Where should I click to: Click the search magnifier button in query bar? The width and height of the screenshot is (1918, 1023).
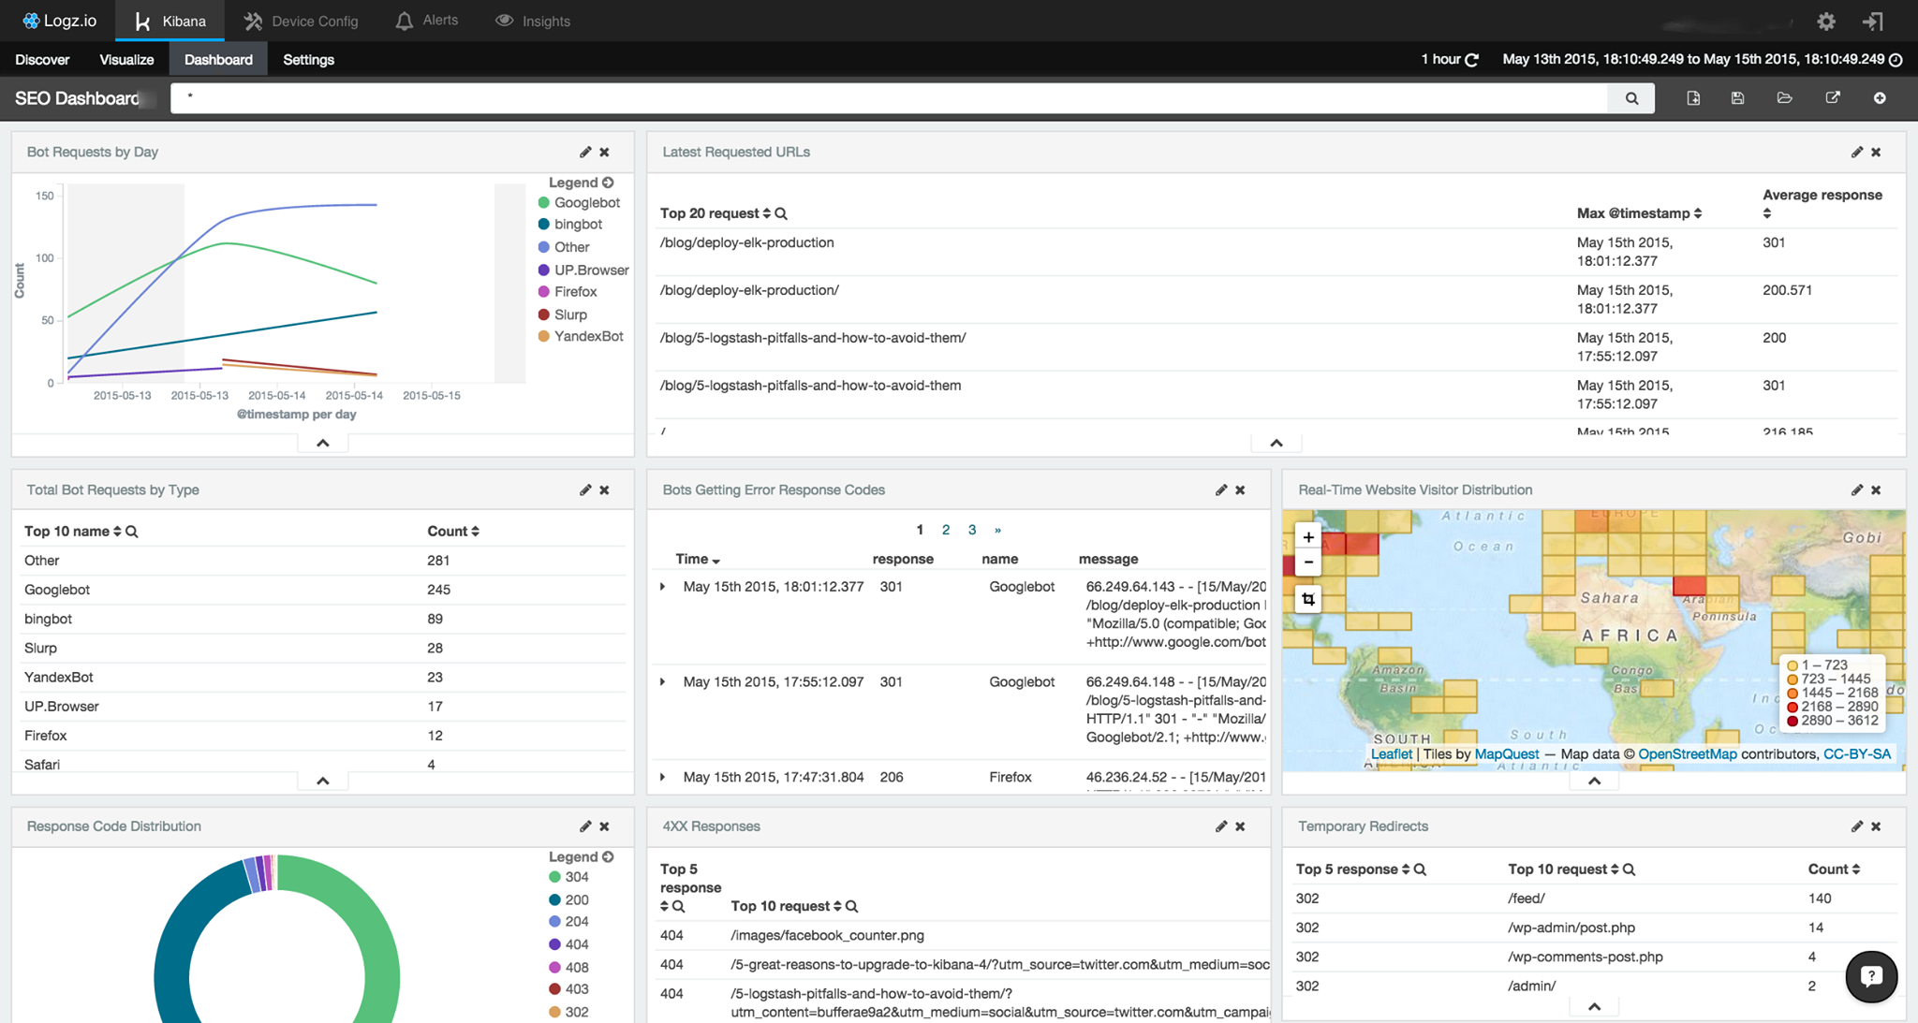pos(1631,98)
